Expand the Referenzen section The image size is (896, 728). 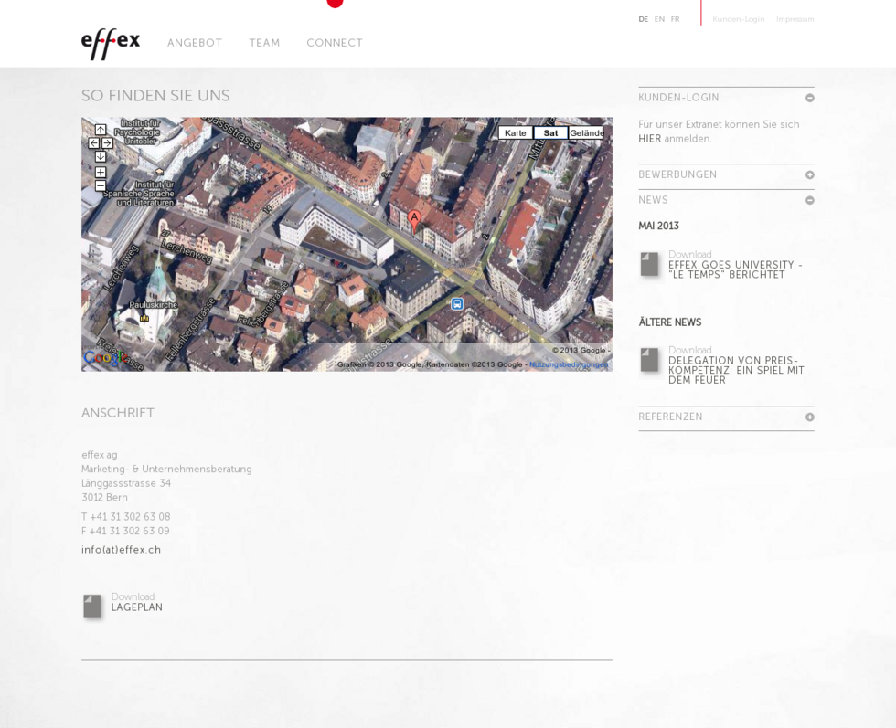coord(810,417)
